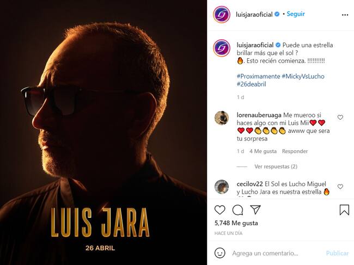Screen dimensions: 354x265
Task: Open cecilov22's profile avatar
Action: pyautogui.click(x=222, y=187)
